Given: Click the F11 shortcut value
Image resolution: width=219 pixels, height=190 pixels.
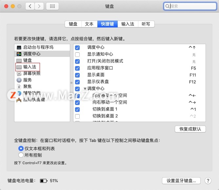Looking at the screenshot, I should coord(193,75).
